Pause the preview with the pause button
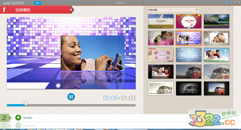Image resolution: width=241 pixels, height=130 pixels. point(71,97)
